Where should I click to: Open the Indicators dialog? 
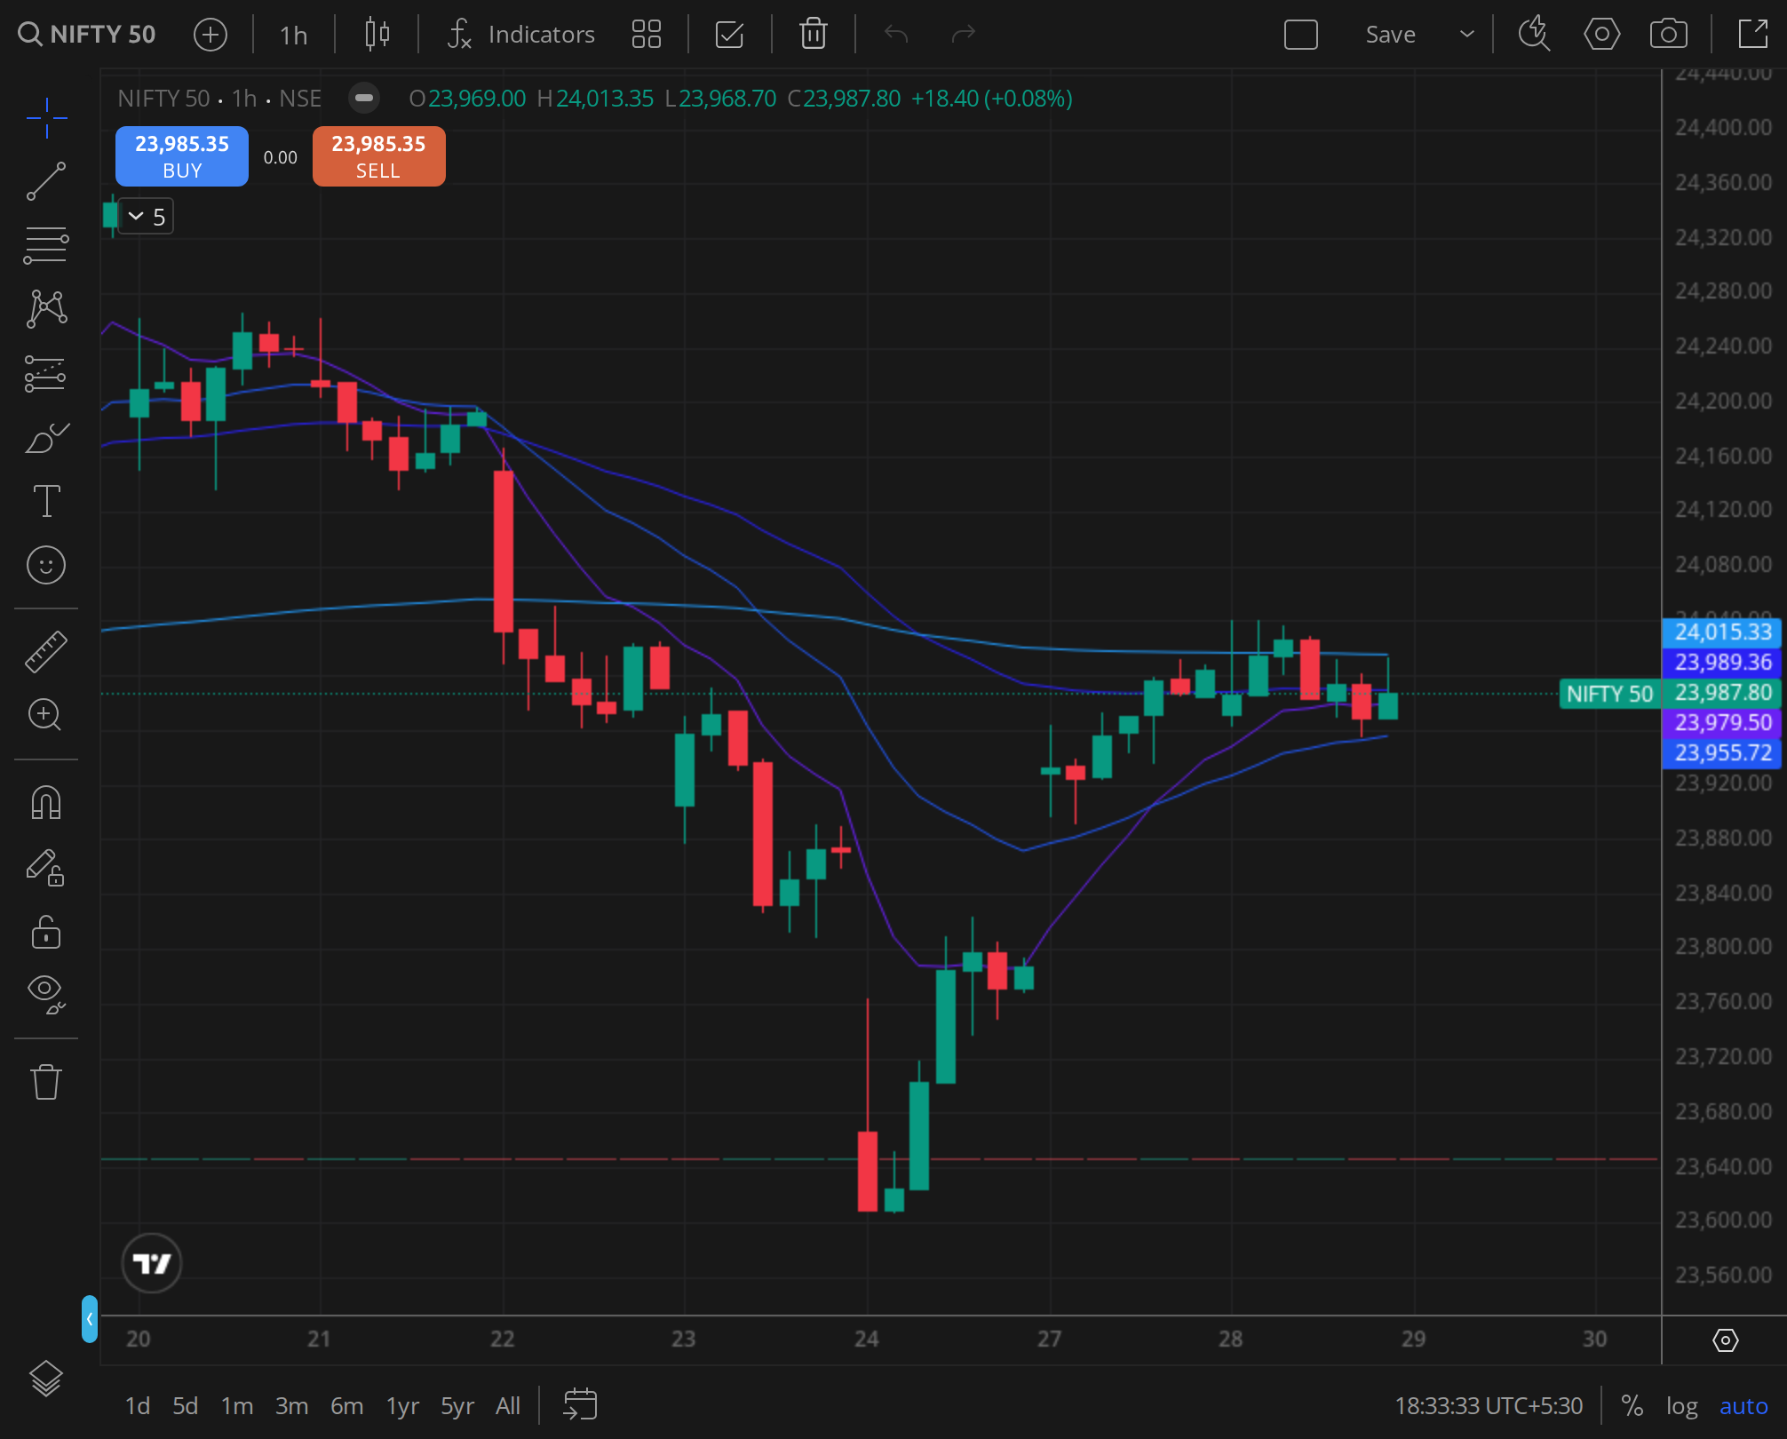[521, 35]
